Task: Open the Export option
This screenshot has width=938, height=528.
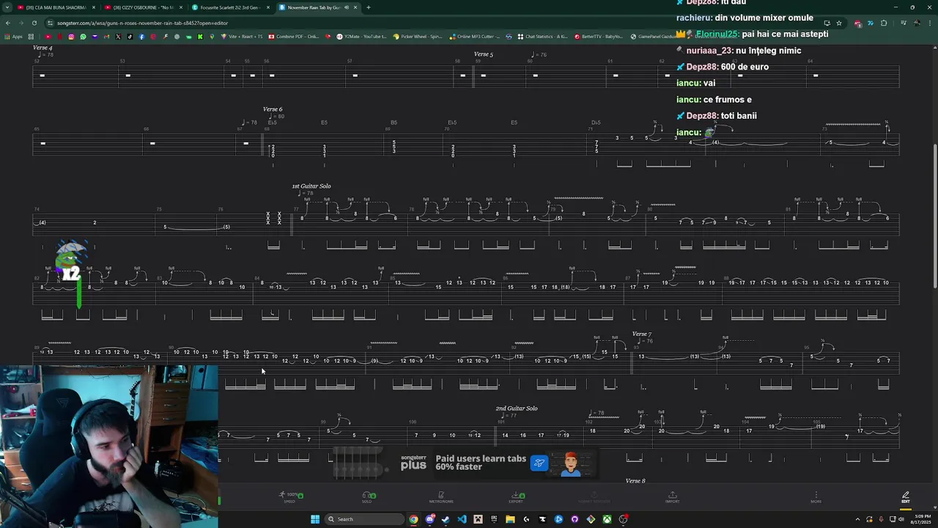Action: [x=517, y=497]
